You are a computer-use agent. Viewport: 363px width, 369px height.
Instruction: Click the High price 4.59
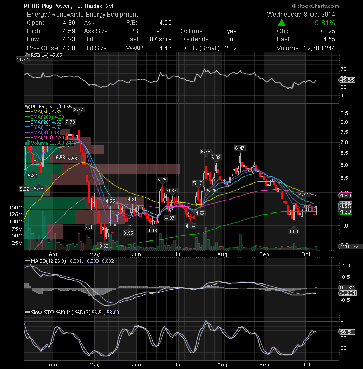pos(69,31)
